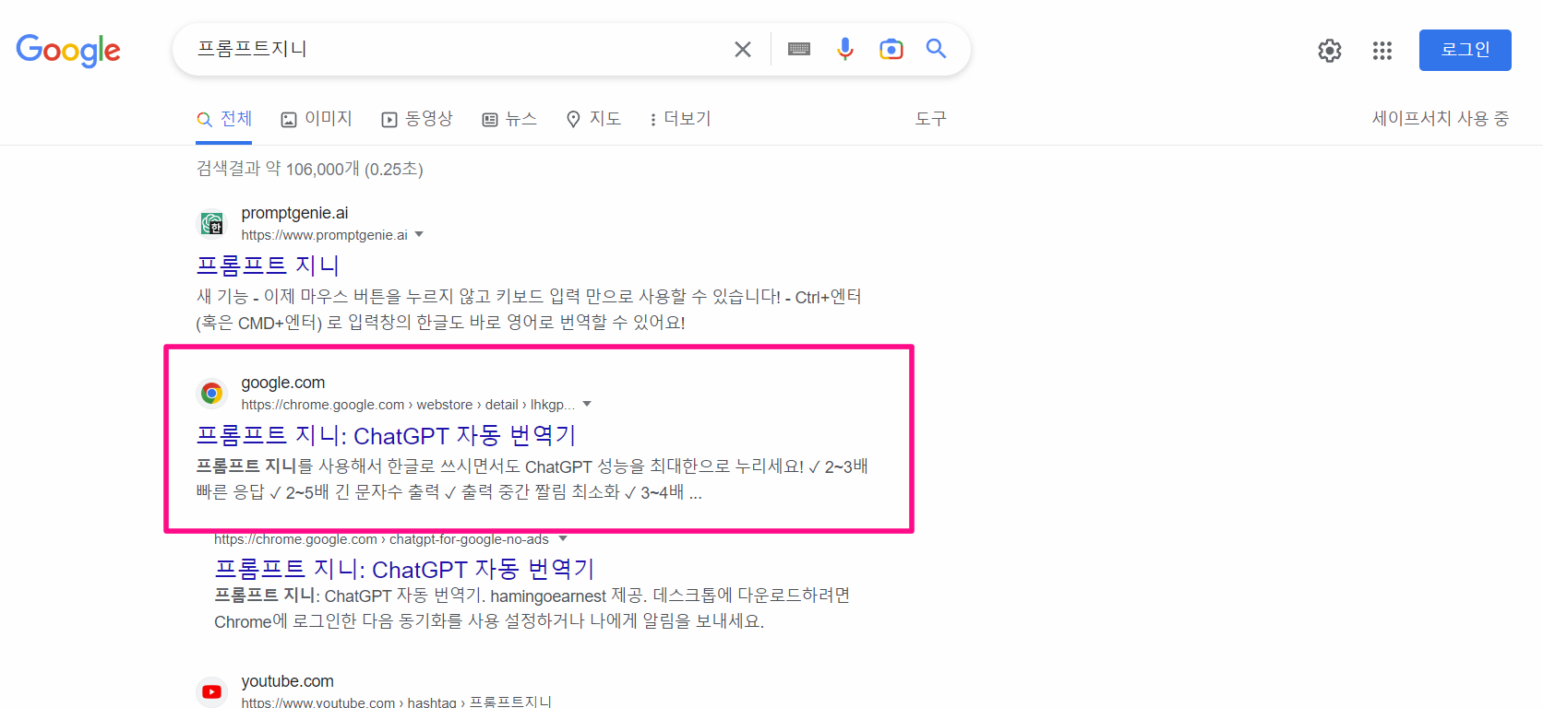Click the Google logo
1543x708 pixels.
[x=68, y=50]
